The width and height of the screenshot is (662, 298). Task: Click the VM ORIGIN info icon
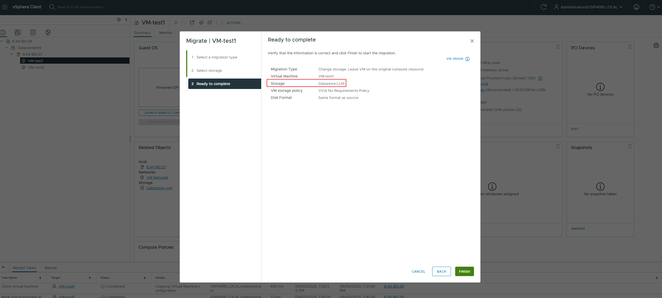tap(467, 59)
